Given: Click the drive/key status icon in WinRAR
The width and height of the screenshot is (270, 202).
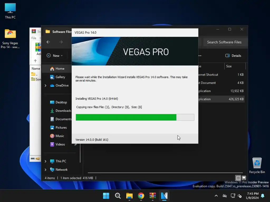Looking at the screenshot, I should coord(35,159).
